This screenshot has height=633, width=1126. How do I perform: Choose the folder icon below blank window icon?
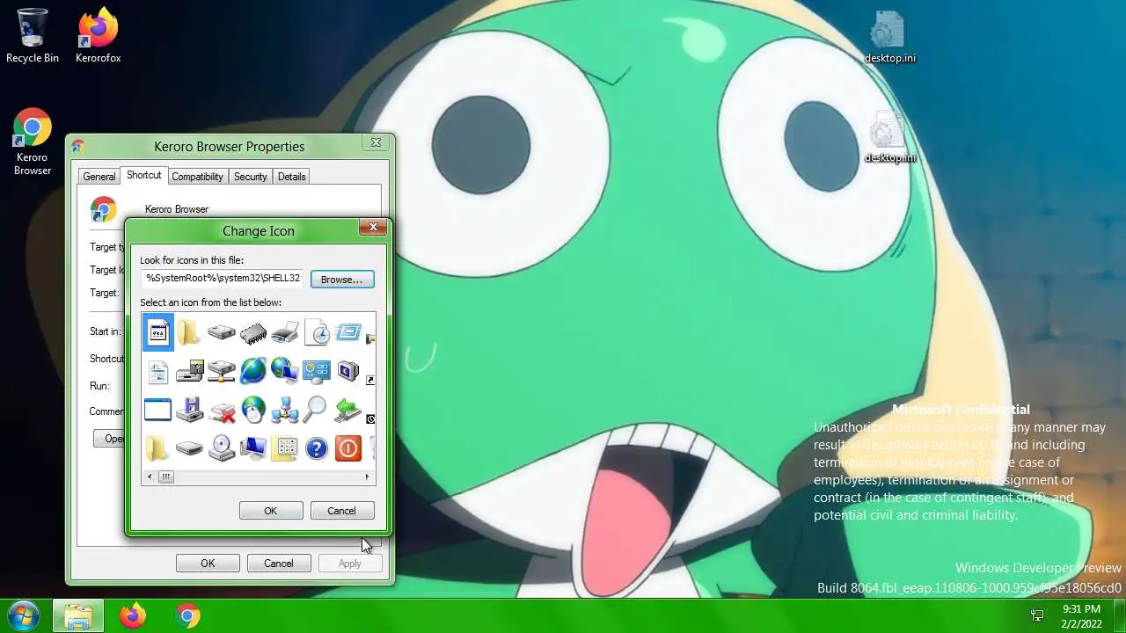(x=157, y=448)
